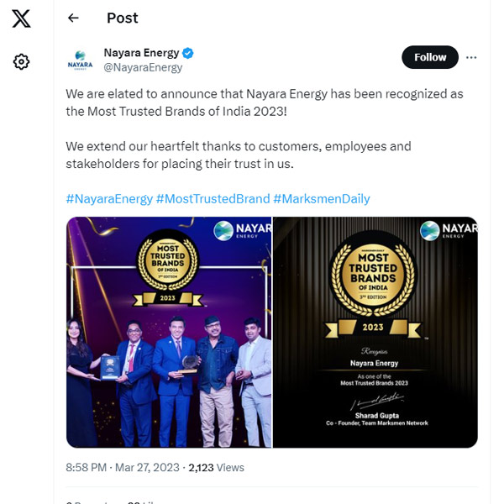Open the more options ellipsis on post
Viewport: 504px width, 504px height.
tap(471, 57)
